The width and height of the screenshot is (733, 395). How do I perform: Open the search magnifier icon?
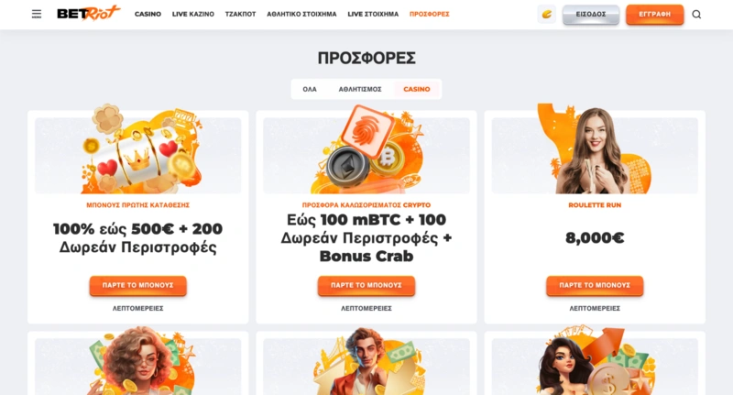tap(696, 15)
